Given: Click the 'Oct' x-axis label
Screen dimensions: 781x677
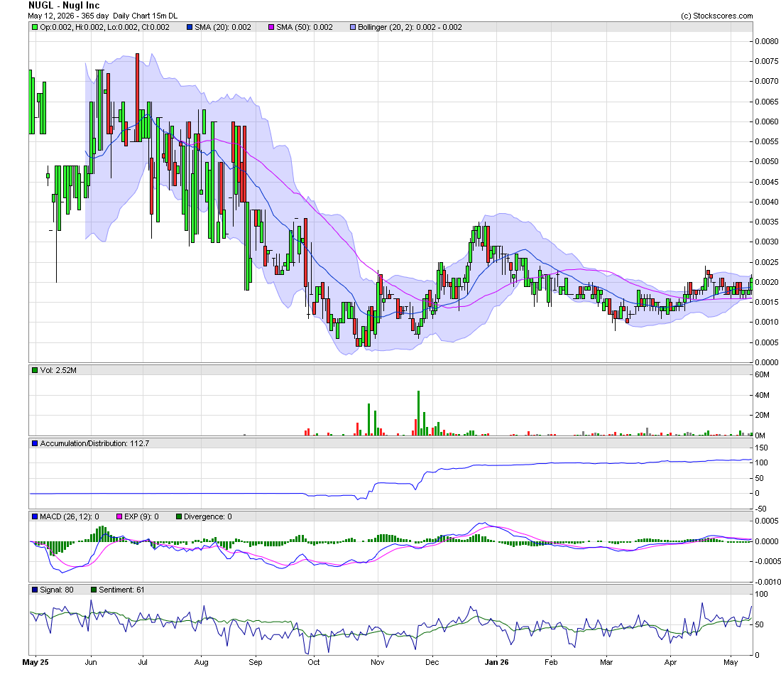Looking at the screenshot, I should pyautogui.click(x=314, y=662).
